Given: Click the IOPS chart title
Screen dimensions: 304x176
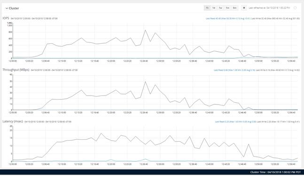Looking at the screenshot, I should click(6, 18).
